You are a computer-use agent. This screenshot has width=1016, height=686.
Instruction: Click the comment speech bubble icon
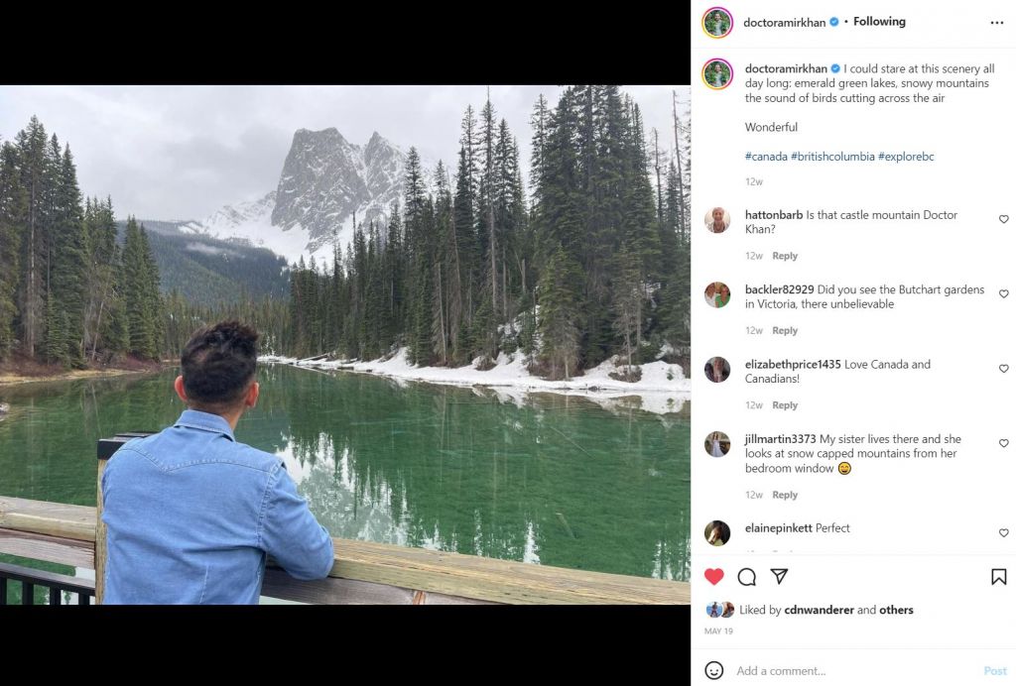tap(747, 577)
